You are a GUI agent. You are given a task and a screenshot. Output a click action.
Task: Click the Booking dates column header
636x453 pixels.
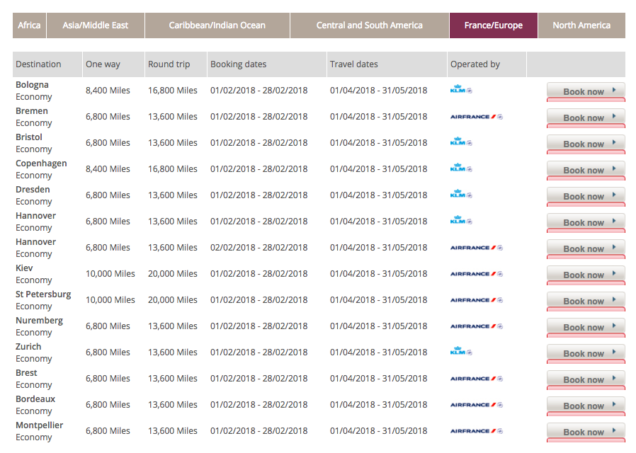[267, 64]
